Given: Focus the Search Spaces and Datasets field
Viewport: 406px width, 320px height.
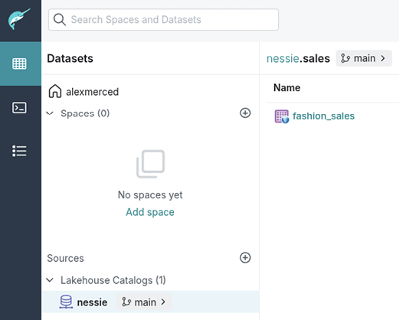Looking at the screenshot, I should click(x=163, y=20).
